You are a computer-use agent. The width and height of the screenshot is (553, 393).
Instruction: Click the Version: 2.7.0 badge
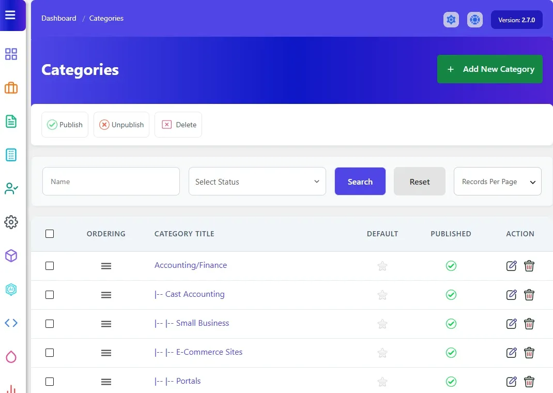coord(517,20)
